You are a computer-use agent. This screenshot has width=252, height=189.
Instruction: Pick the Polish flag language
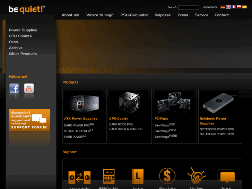click(239, 7)
